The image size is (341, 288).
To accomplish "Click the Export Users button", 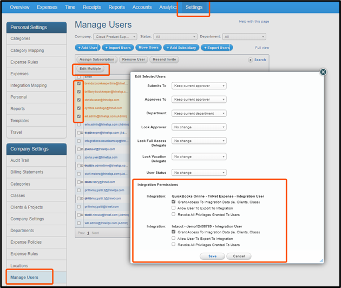I will coord(217,48).
